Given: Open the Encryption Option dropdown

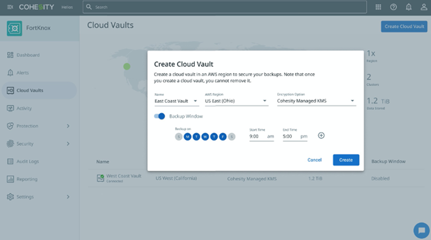Looking at the screenshot, I should (316, 101).
